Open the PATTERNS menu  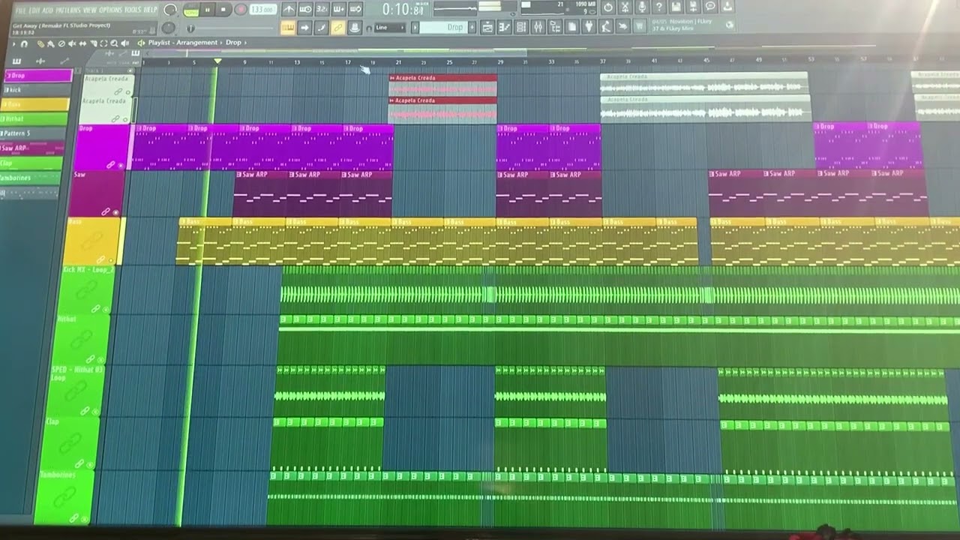(x=67, y=10)
